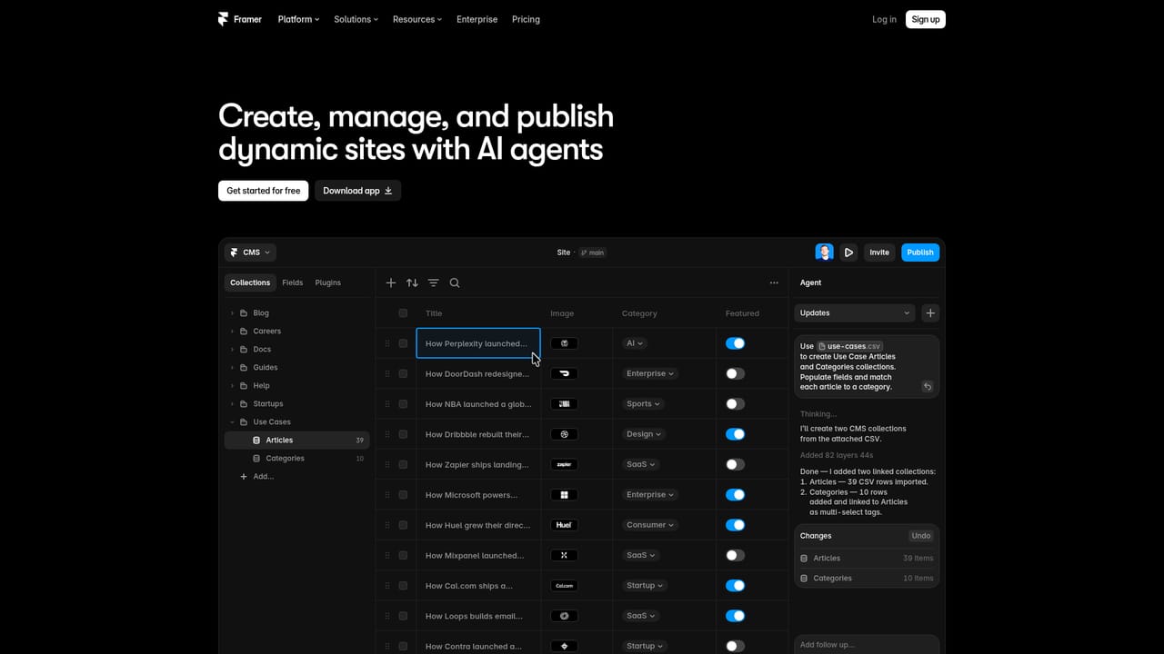The height and width of the screenshot is (654, 1164).
Task: Open the CMS dropdown in the header
Action: (250, 253)
